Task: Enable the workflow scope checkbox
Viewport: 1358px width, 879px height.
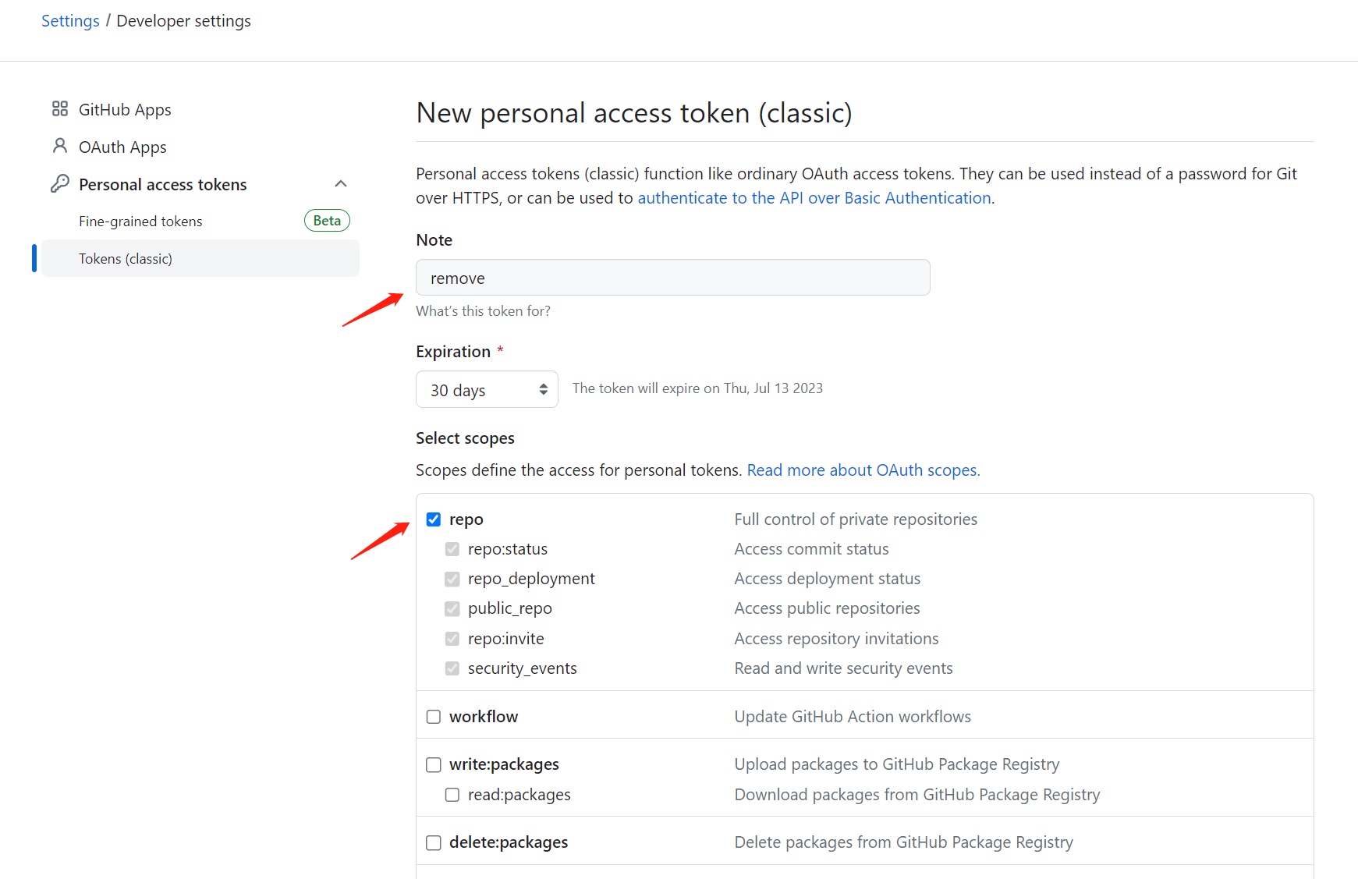Action: pyautogui.click(x=434, y=717)
